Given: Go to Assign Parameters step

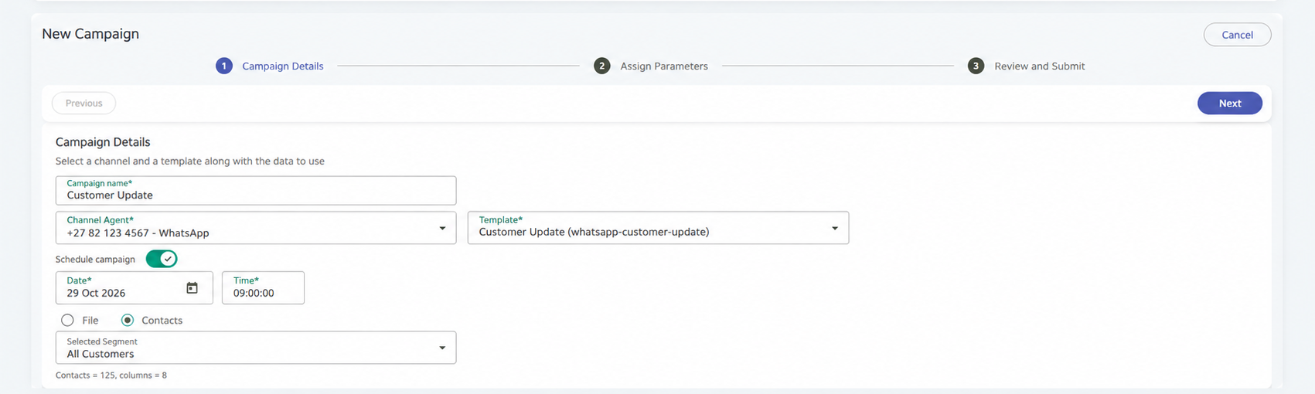Looking at the screenshot, I should click(x=664, y=66).
